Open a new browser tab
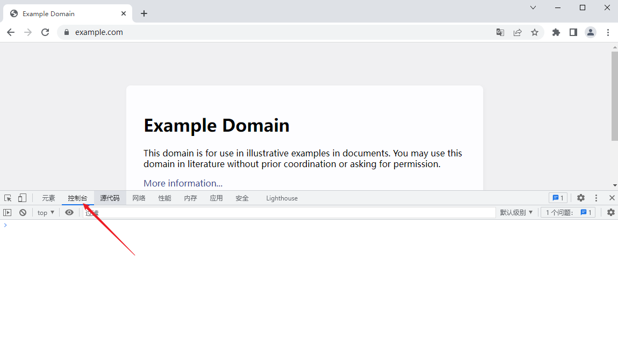 coord(144,14)
